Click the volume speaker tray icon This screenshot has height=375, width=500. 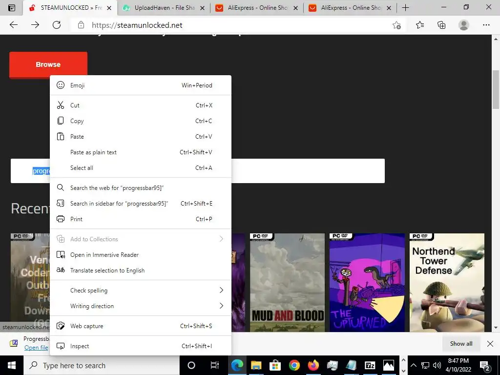click(x=437, y=365)
